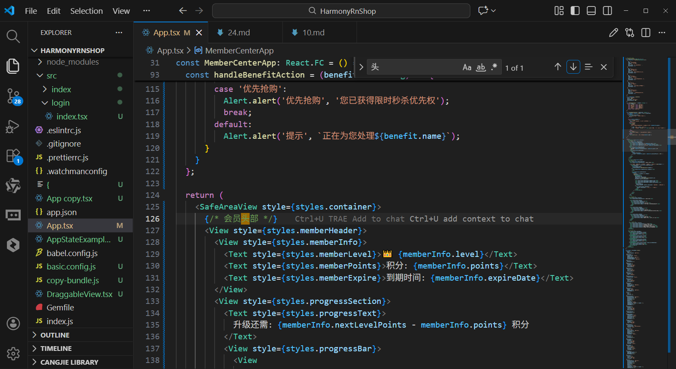
Task: Toggle Match Case in find widget
Action: pos(467,67)
